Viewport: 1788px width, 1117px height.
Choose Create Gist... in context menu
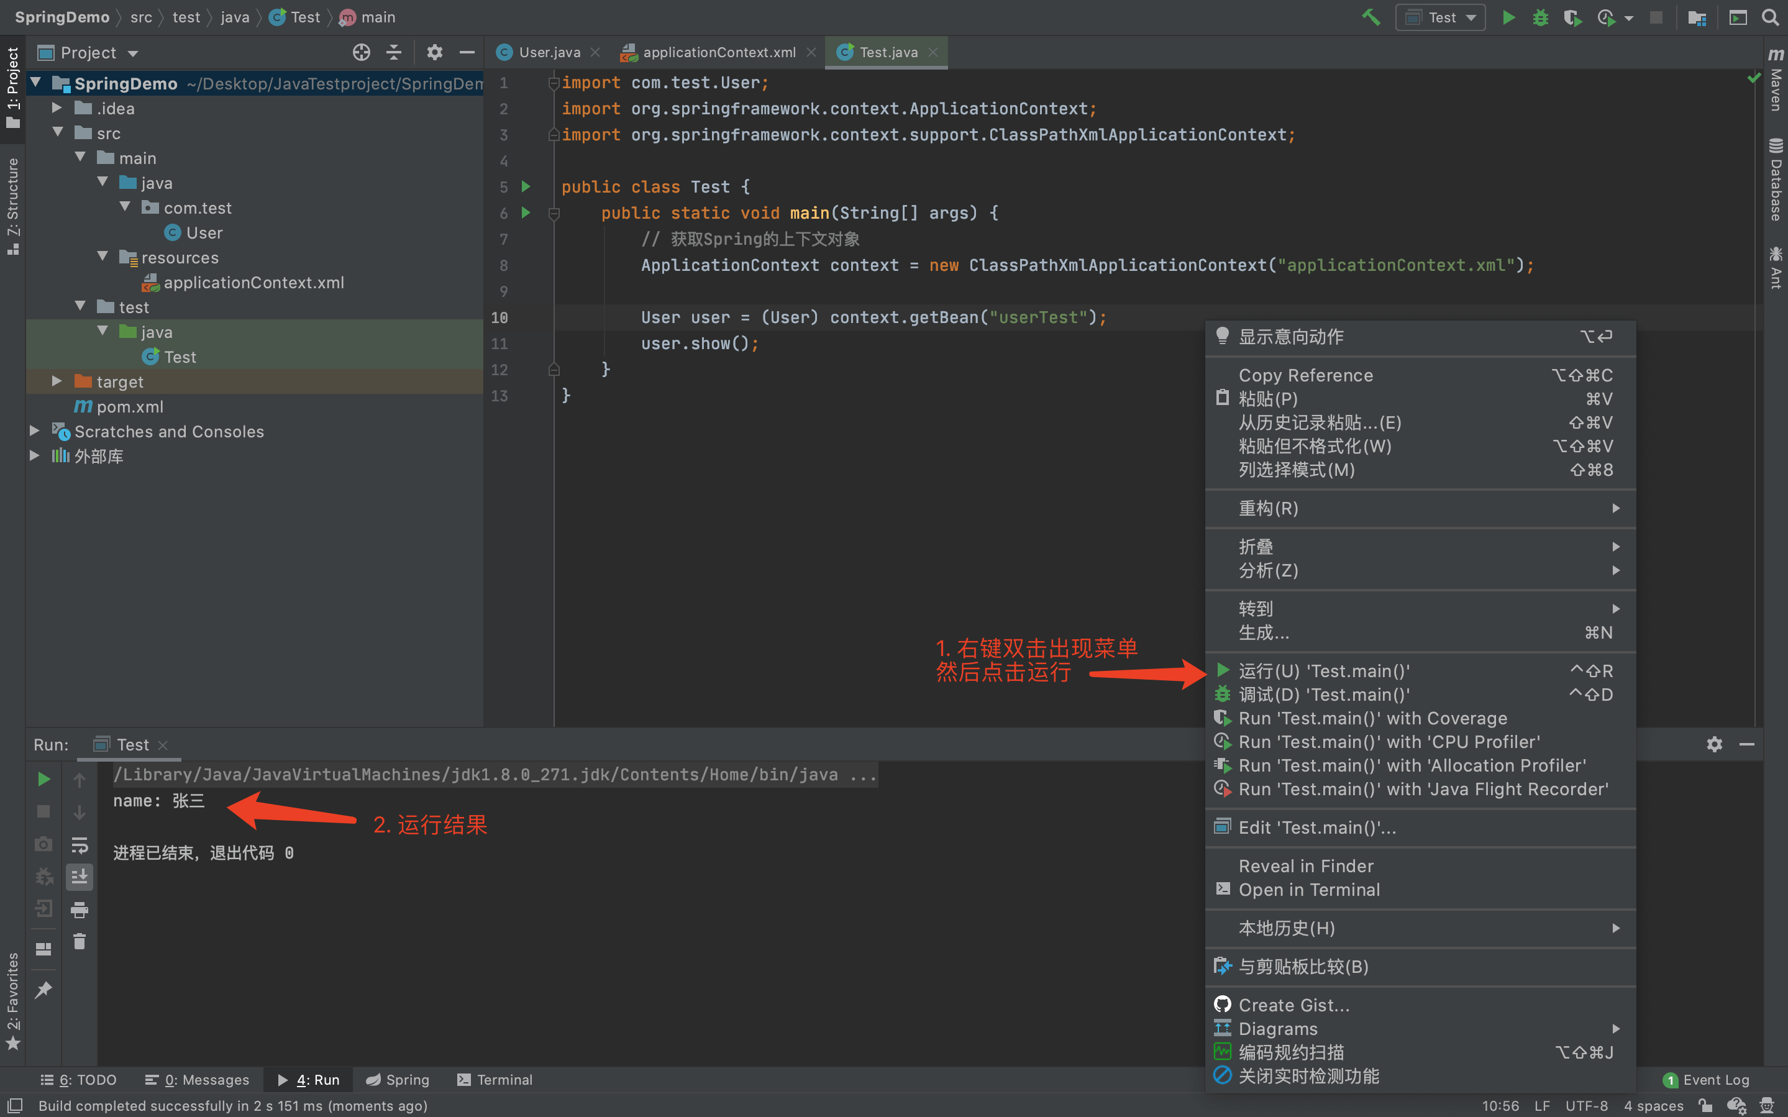point(1420,1005)
